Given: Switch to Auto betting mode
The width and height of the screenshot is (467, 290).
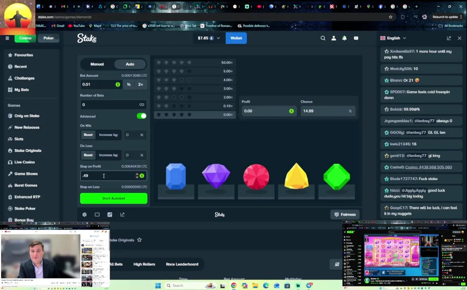Looking at the screenshot, I should (130, 64).
